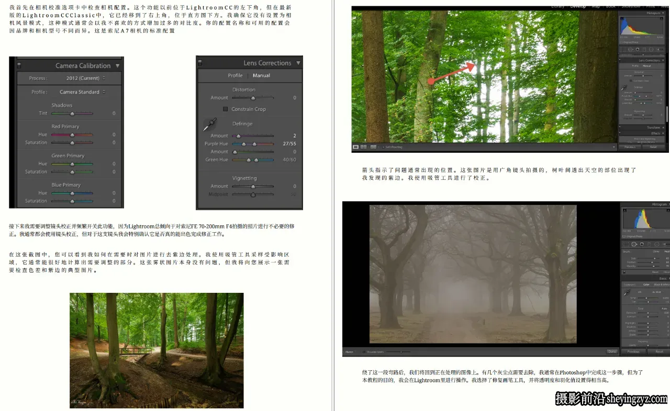Check Constrain Crop in enlarged Lens Corrections panel
The height and width of the screenshot is (411, 670).
(225, 109)
